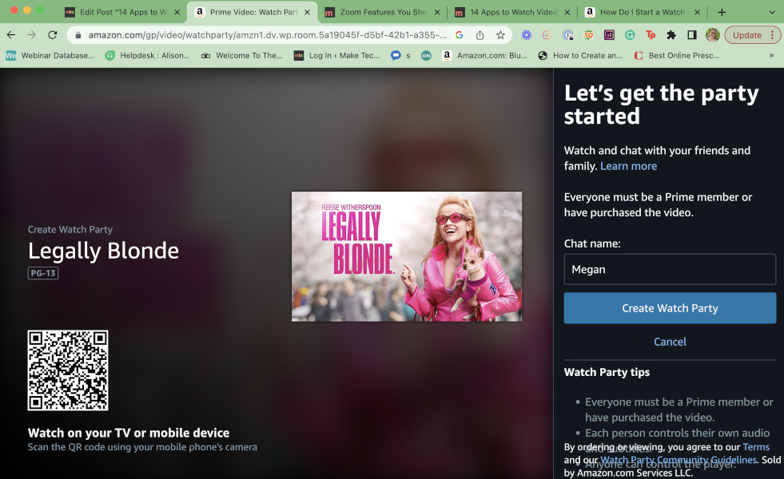Close the Prime Video Watch Party tab
784x479 pixels.
pyautogui.click(x=307, y=13)
